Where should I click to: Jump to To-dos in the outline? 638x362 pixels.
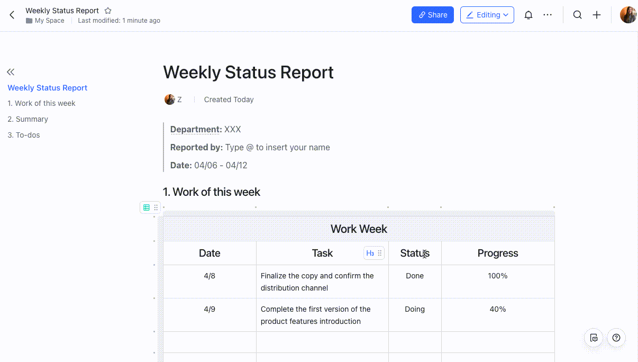click(x=24, y=135)
